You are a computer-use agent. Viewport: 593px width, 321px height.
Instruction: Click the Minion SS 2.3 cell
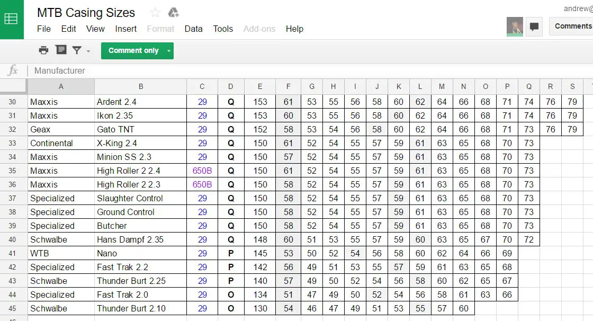pyautogui.click(x=141, y=157)
